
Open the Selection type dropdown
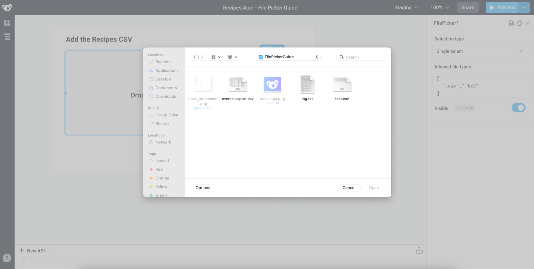pyautogui.click(x=480, y=51)
